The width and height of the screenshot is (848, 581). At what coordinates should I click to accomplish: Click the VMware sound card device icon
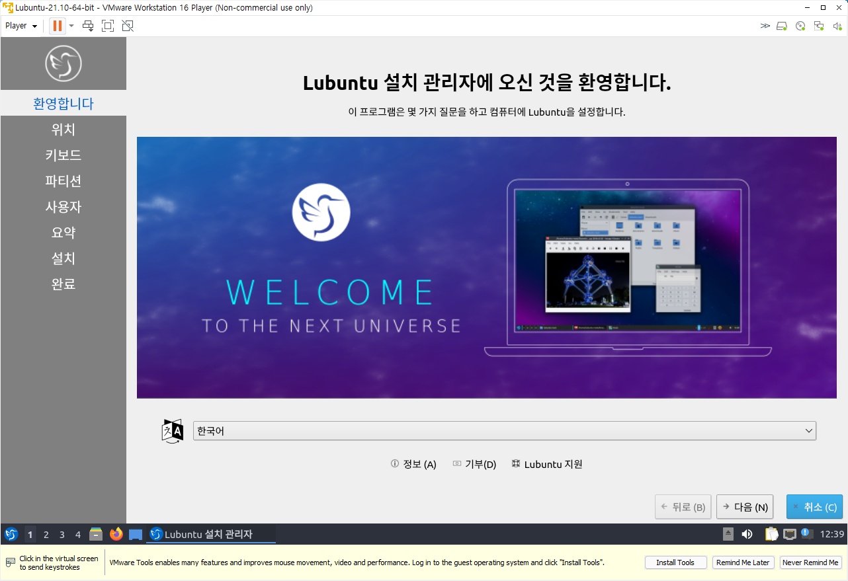point(837,26)
